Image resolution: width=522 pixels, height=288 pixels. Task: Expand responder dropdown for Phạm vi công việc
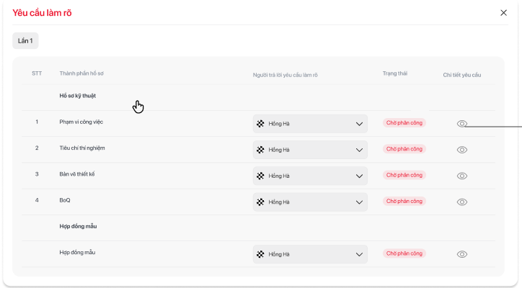[359, 124]
